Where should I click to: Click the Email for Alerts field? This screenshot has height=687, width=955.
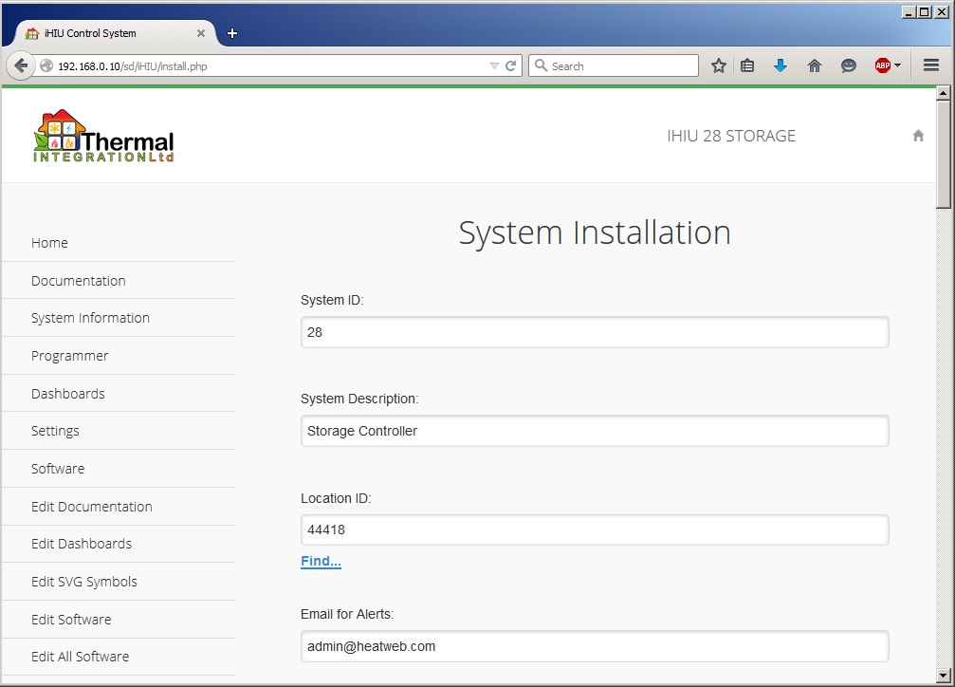[595, 646]
